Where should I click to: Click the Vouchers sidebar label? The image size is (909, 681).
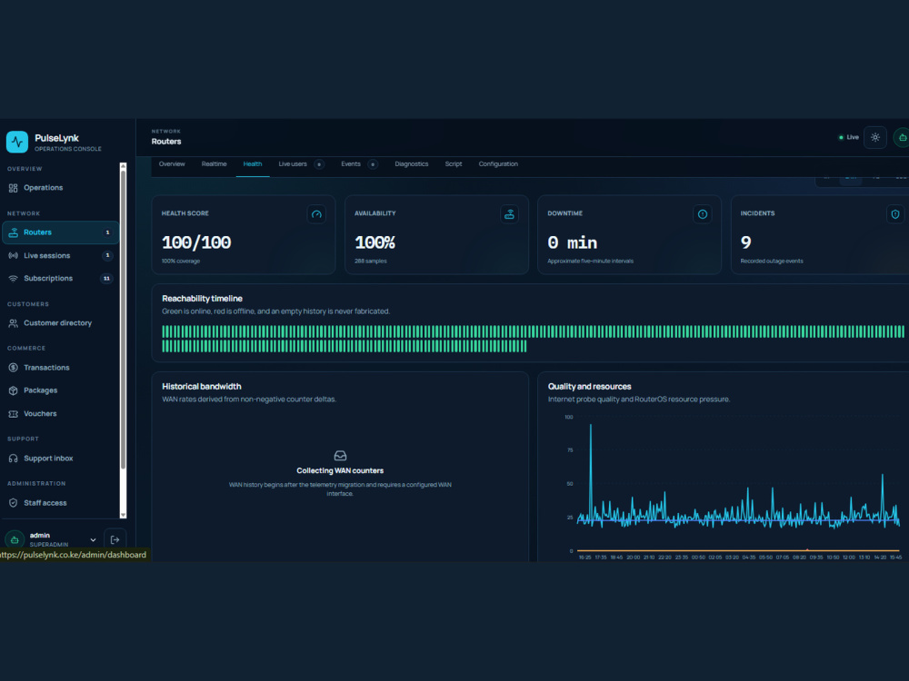point(40,414)
